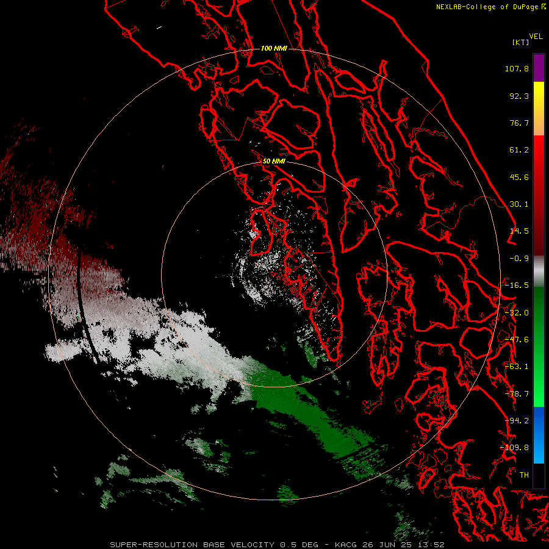Click the -94.2 velocity scale label

(x=517, y=421)
